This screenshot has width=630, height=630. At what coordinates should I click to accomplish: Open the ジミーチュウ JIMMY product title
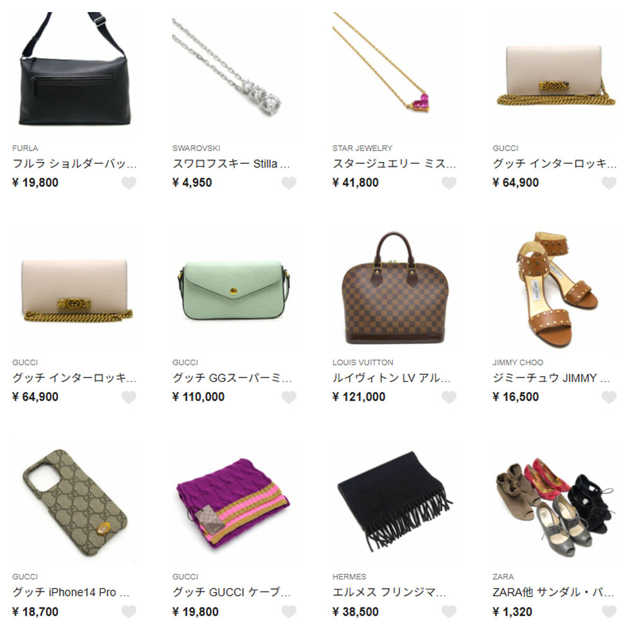tap(551, 378)
